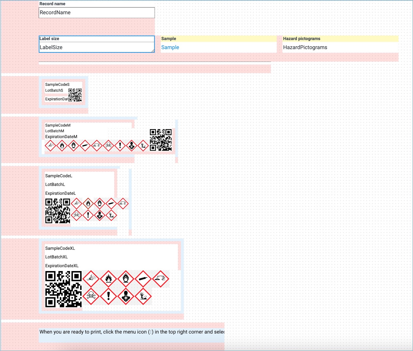The image size is (413, 351).
Task: Click the environmental hazard pictogram in the SampleCodeXL label
Action: 143,296
